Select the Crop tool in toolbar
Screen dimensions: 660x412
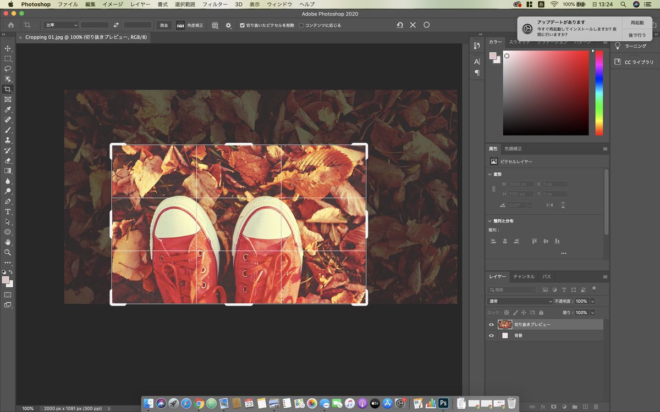point(8,89)
